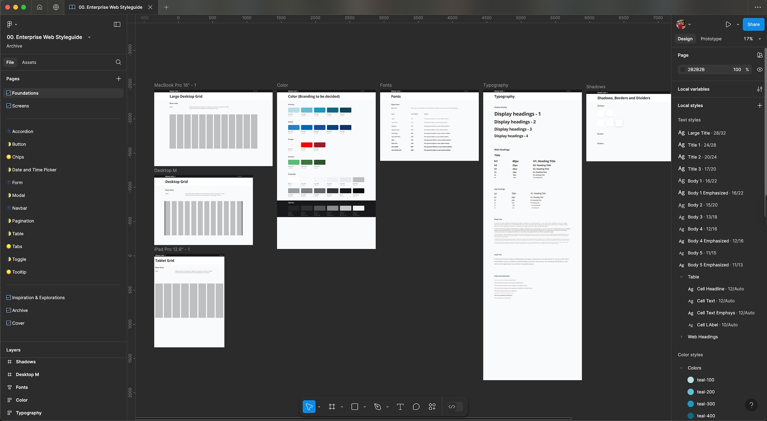Select the teal-200 color style
Viewport: 767px width, 421px height.
pos(705,392)
